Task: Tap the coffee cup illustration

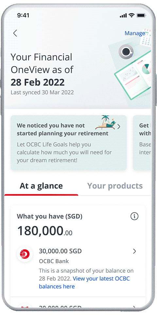Action: tap(126, 52)
